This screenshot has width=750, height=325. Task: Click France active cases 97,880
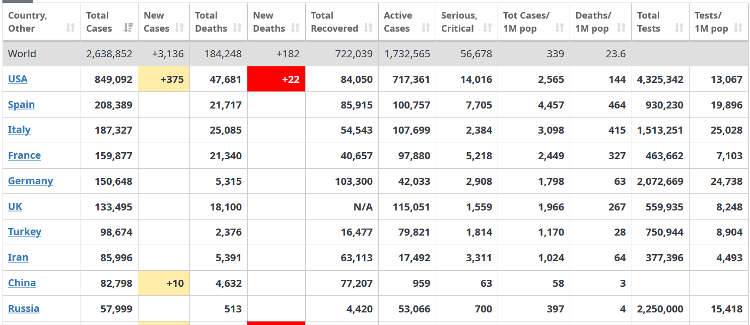point(414,156)
